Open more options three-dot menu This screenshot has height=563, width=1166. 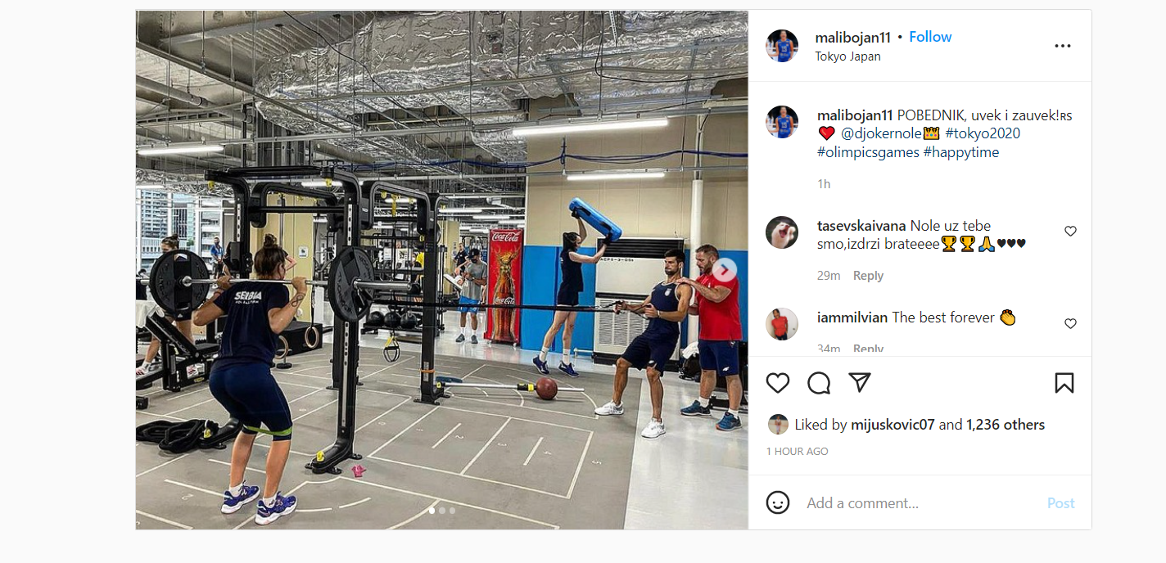click(1063, 46)
